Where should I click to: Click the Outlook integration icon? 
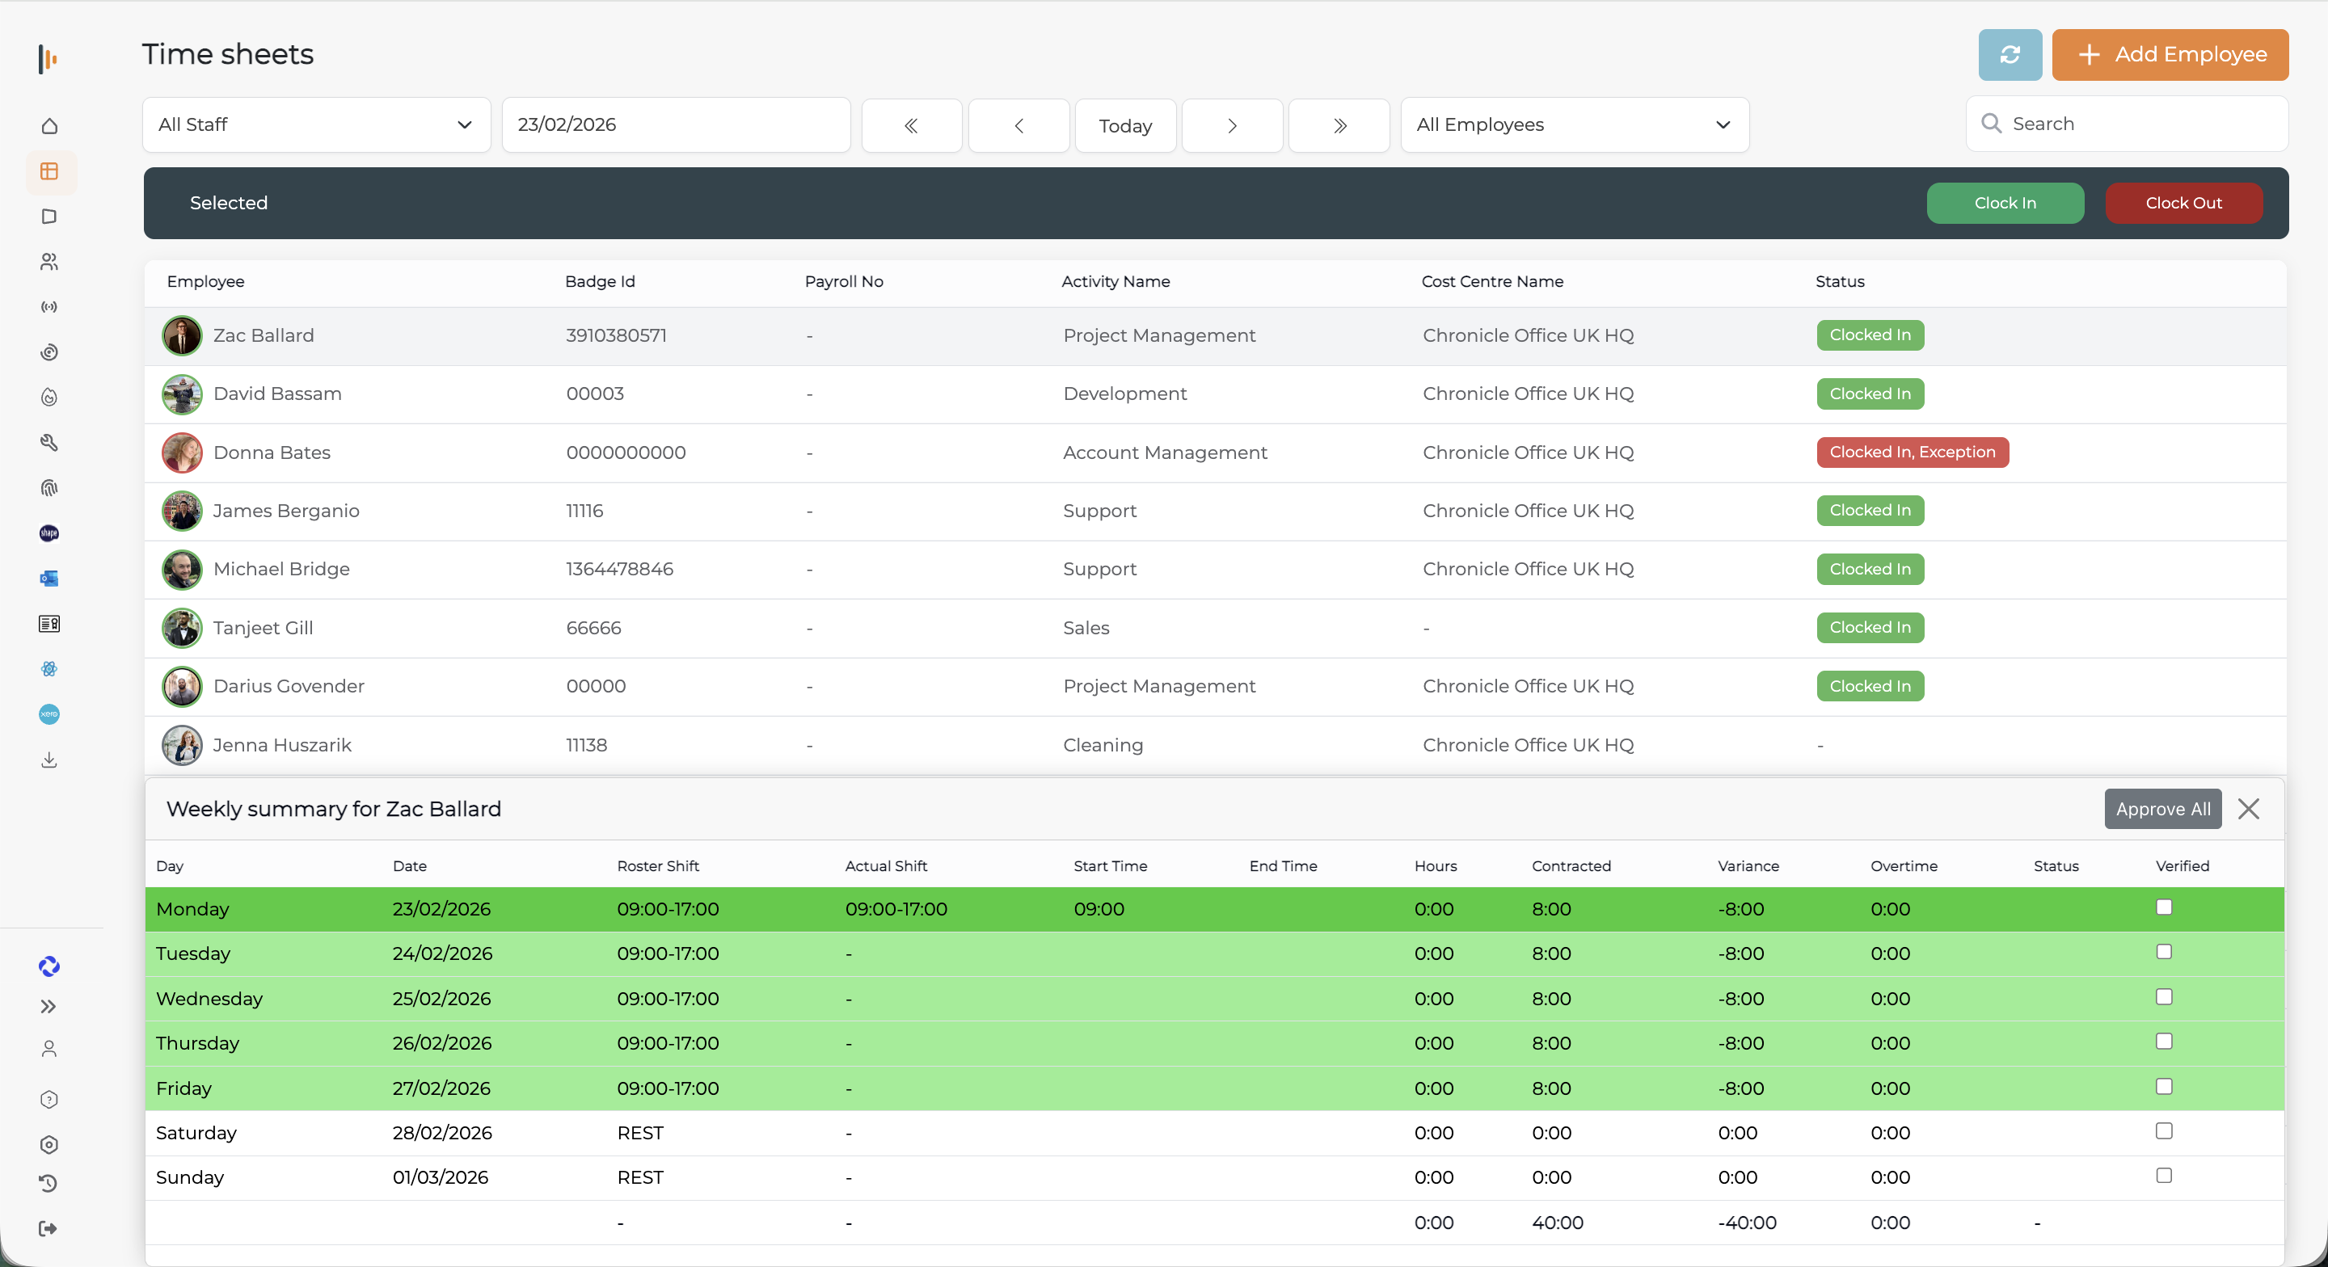[49, 579]
